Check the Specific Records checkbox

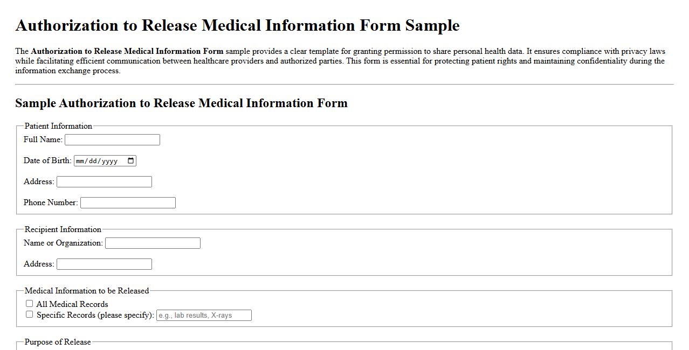pyautogui.click(x=29, y=314)
